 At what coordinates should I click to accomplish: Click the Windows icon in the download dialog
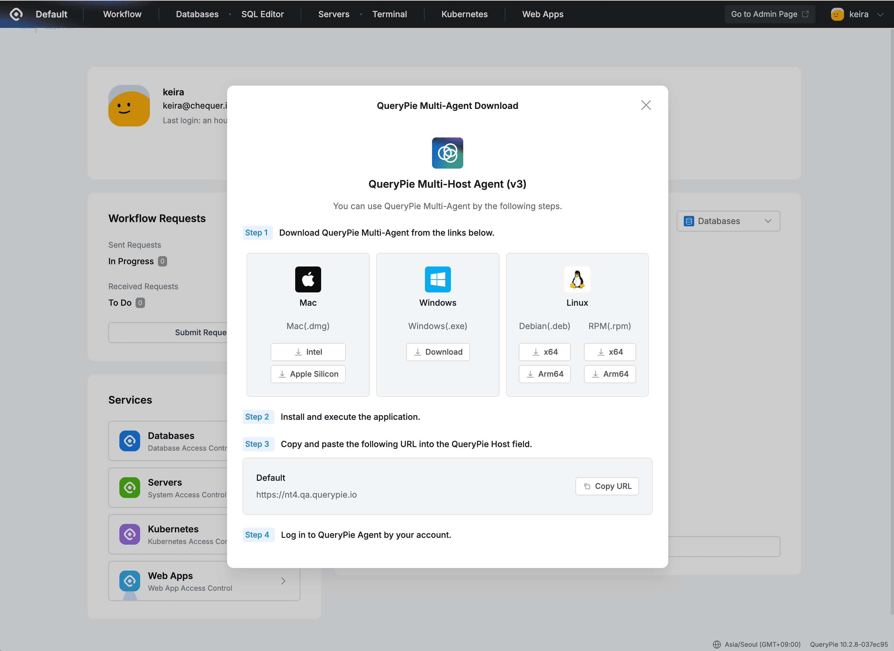[438, 279]
